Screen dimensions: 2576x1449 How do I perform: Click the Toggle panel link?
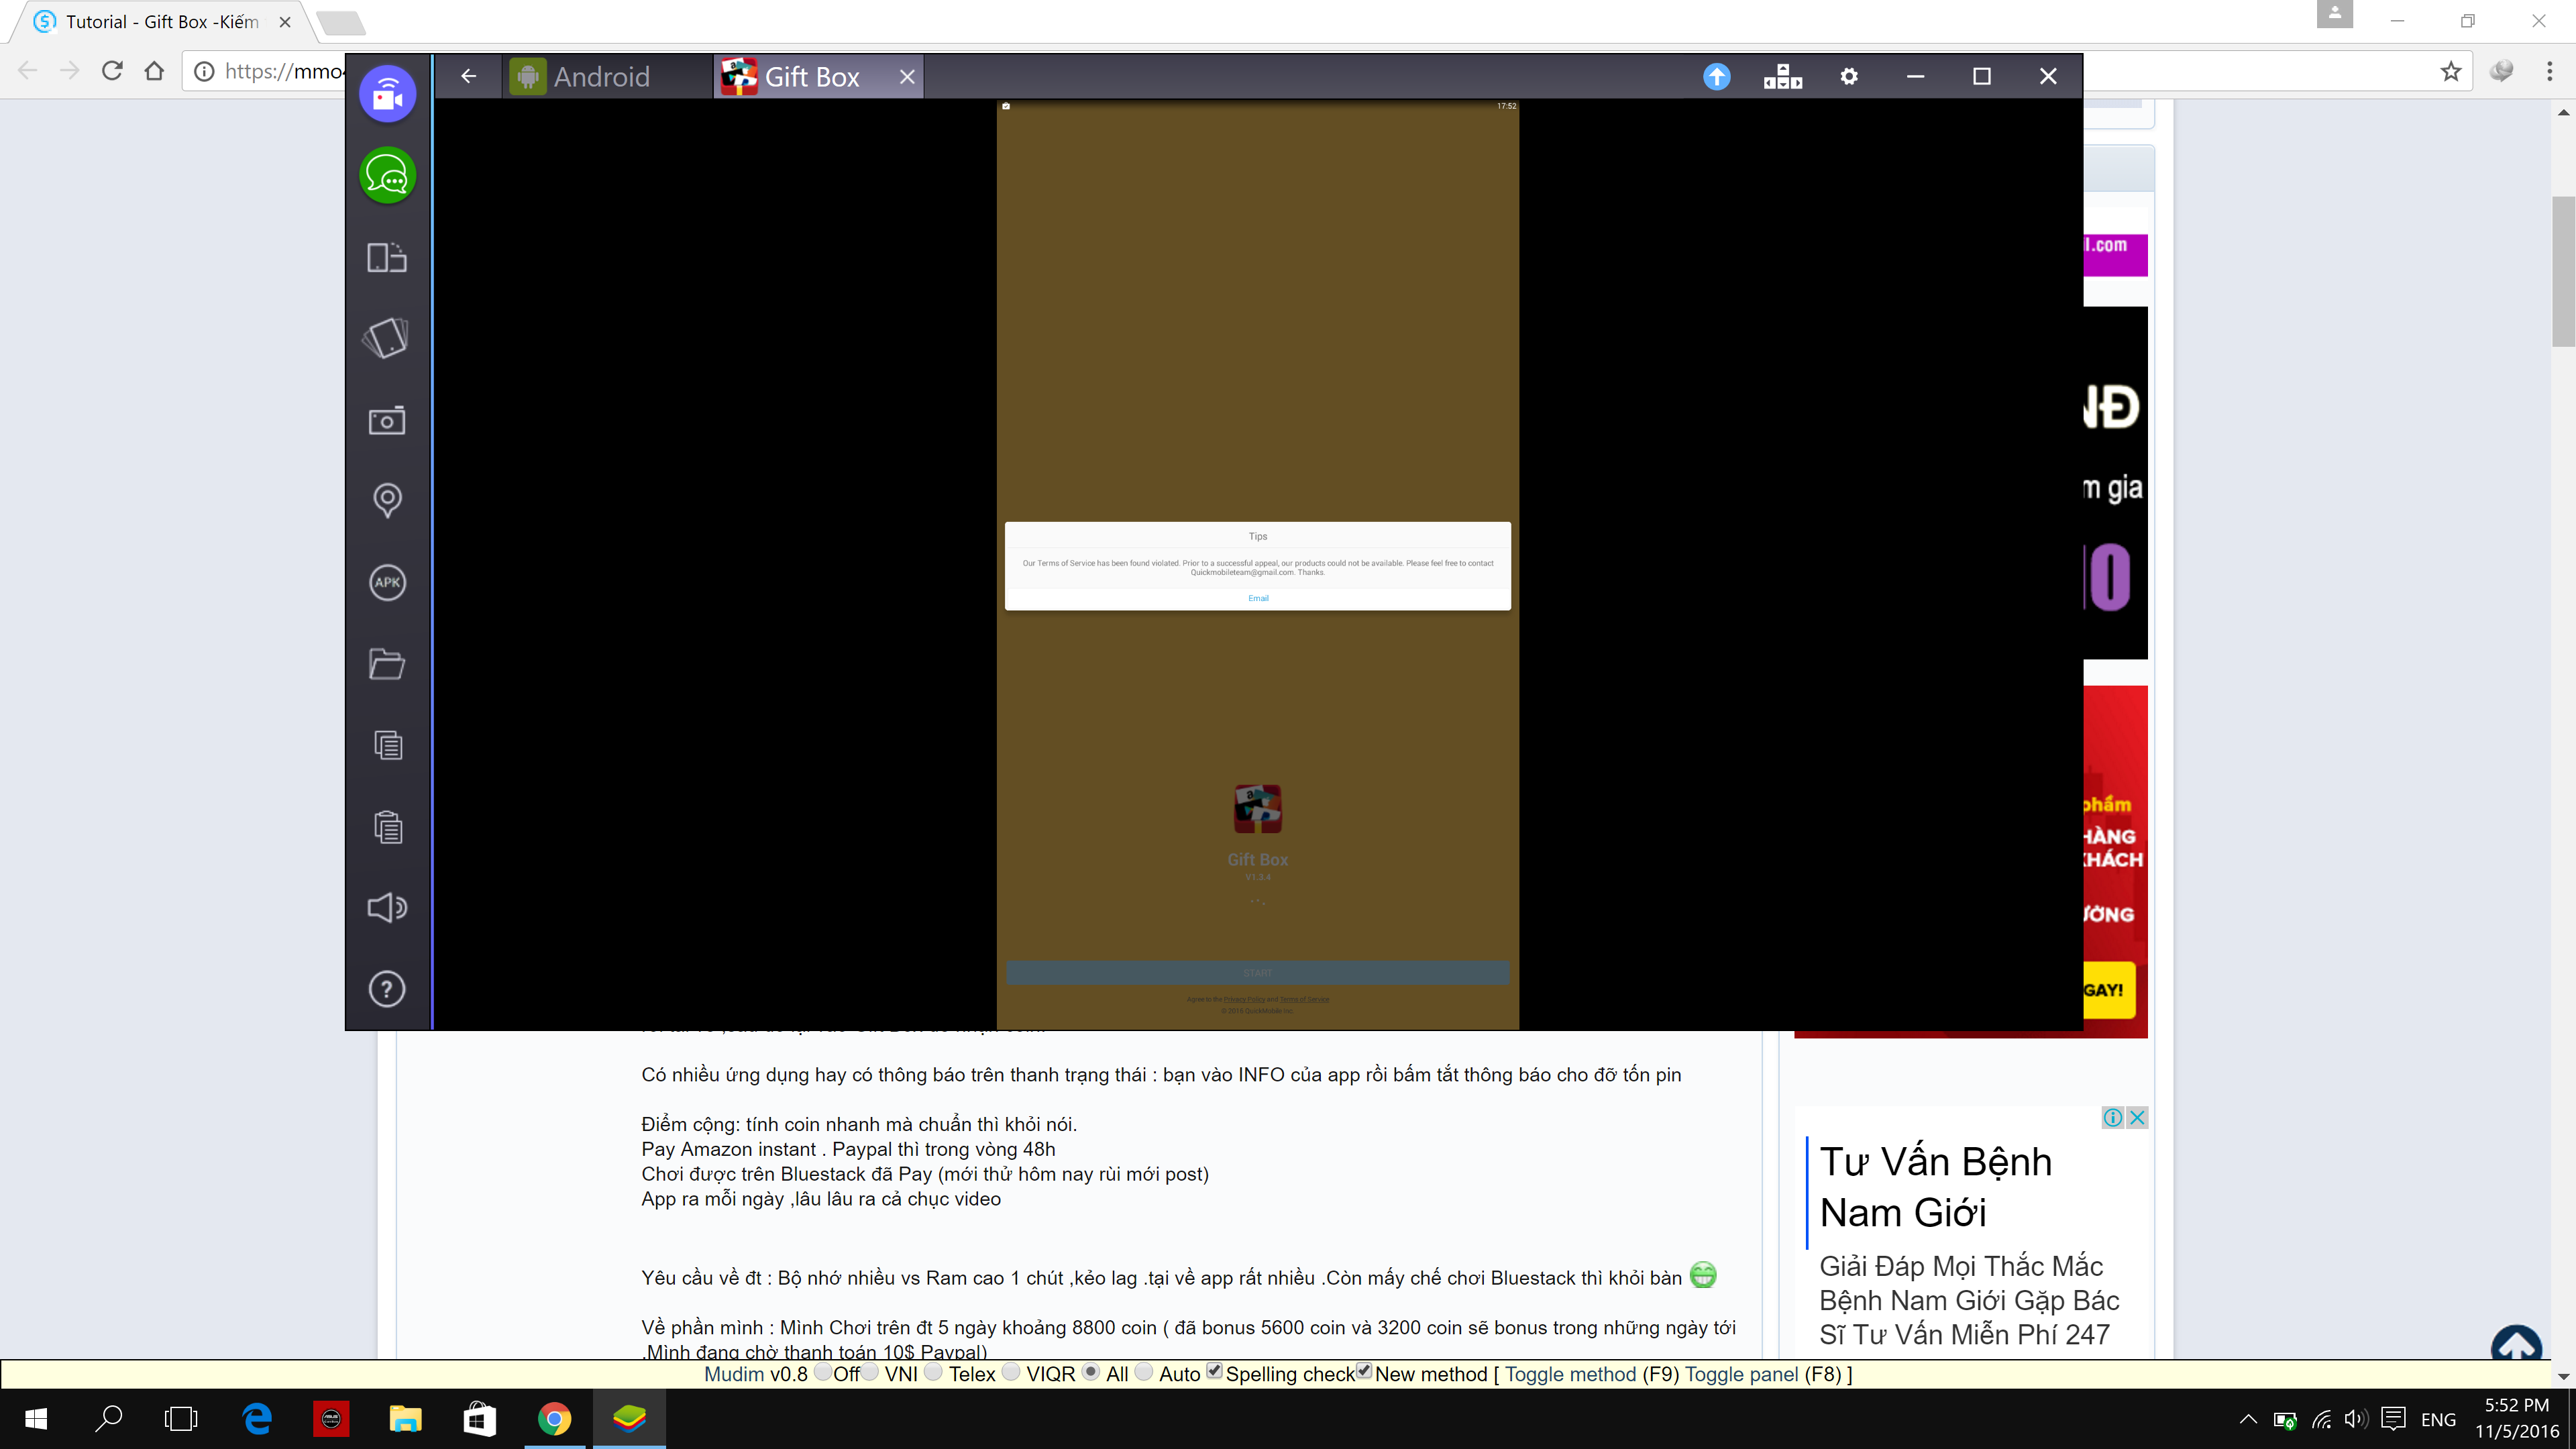click(1741, 1374)
